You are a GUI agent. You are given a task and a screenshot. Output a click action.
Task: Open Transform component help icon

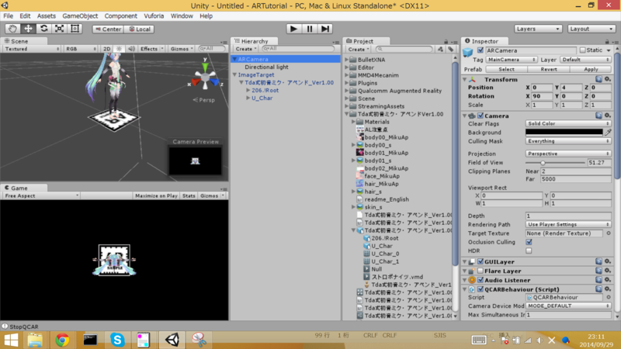[x=598, y=79]
